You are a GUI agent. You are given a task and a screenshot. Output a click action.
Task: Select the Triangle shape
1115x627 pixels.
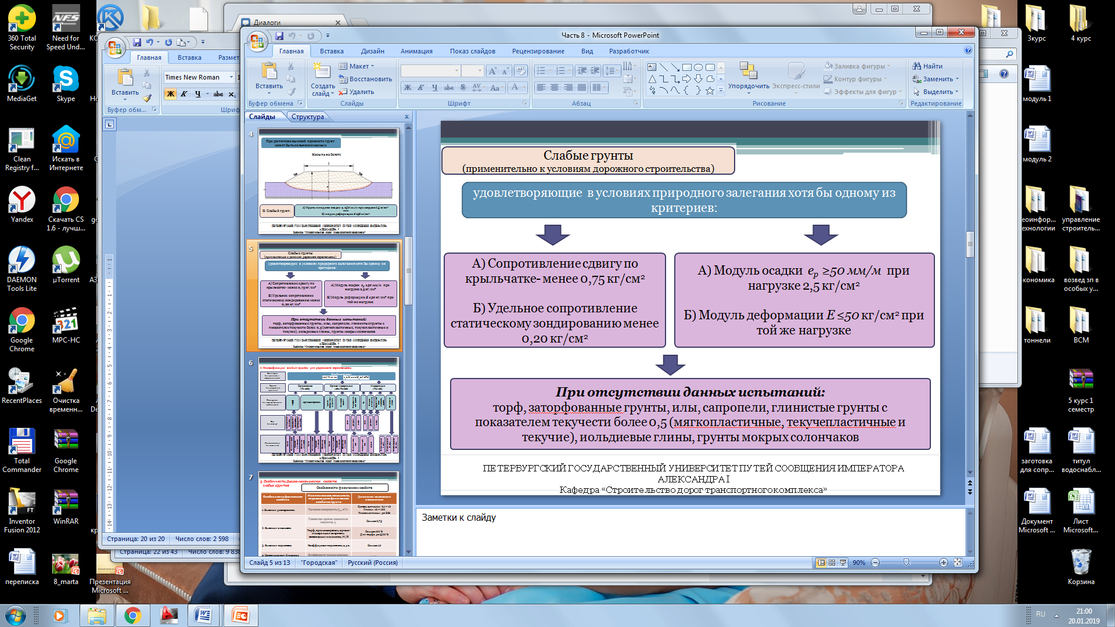tap(652, 79)
